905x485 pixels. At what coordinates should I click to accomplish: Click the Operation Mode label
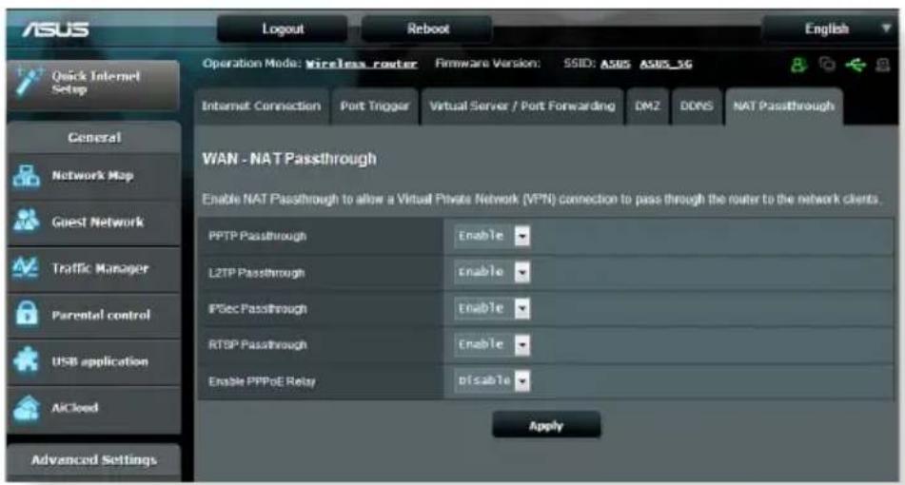[251, 64]
